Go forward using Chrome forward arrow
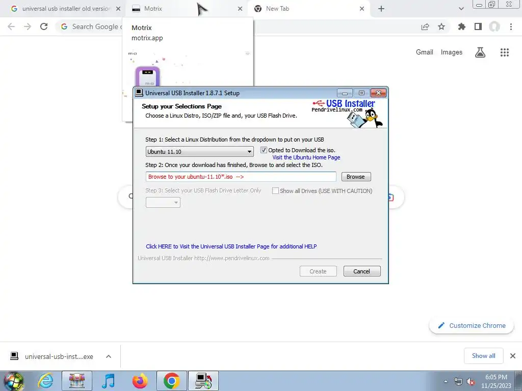This screenshot has width=522, height=391. tap(28, 26)
